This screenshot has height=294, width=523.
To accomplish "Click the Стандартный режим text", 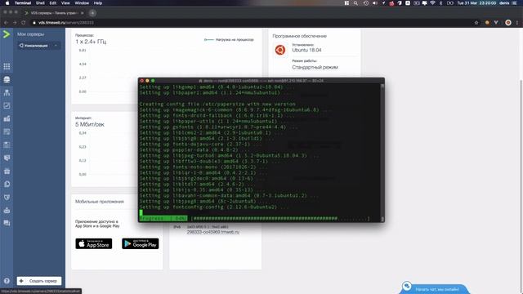I will coord(315,67).
